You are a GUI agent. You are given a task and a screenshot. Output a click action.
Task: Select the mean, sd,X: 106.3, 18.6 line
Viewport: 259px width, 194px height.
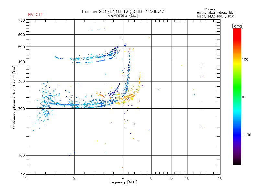click(x=215, y=16)
